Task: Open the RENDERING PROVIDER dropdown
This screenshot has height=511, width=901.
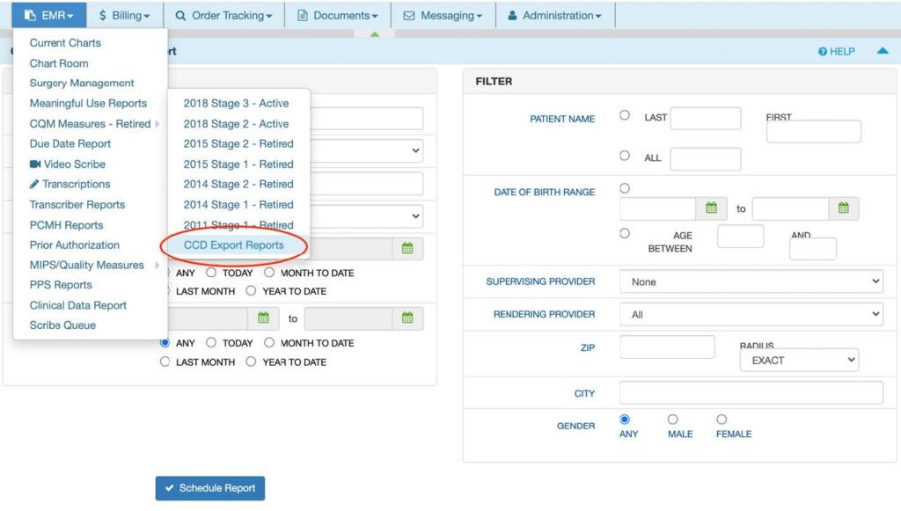Action: [x=752, y=314]
